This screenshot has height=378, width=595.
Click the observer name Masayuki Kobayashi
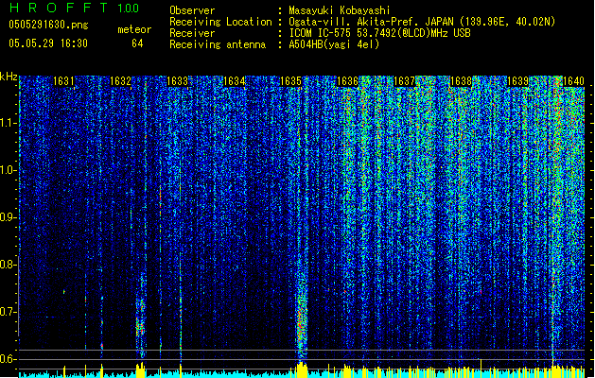click(340, 10)
